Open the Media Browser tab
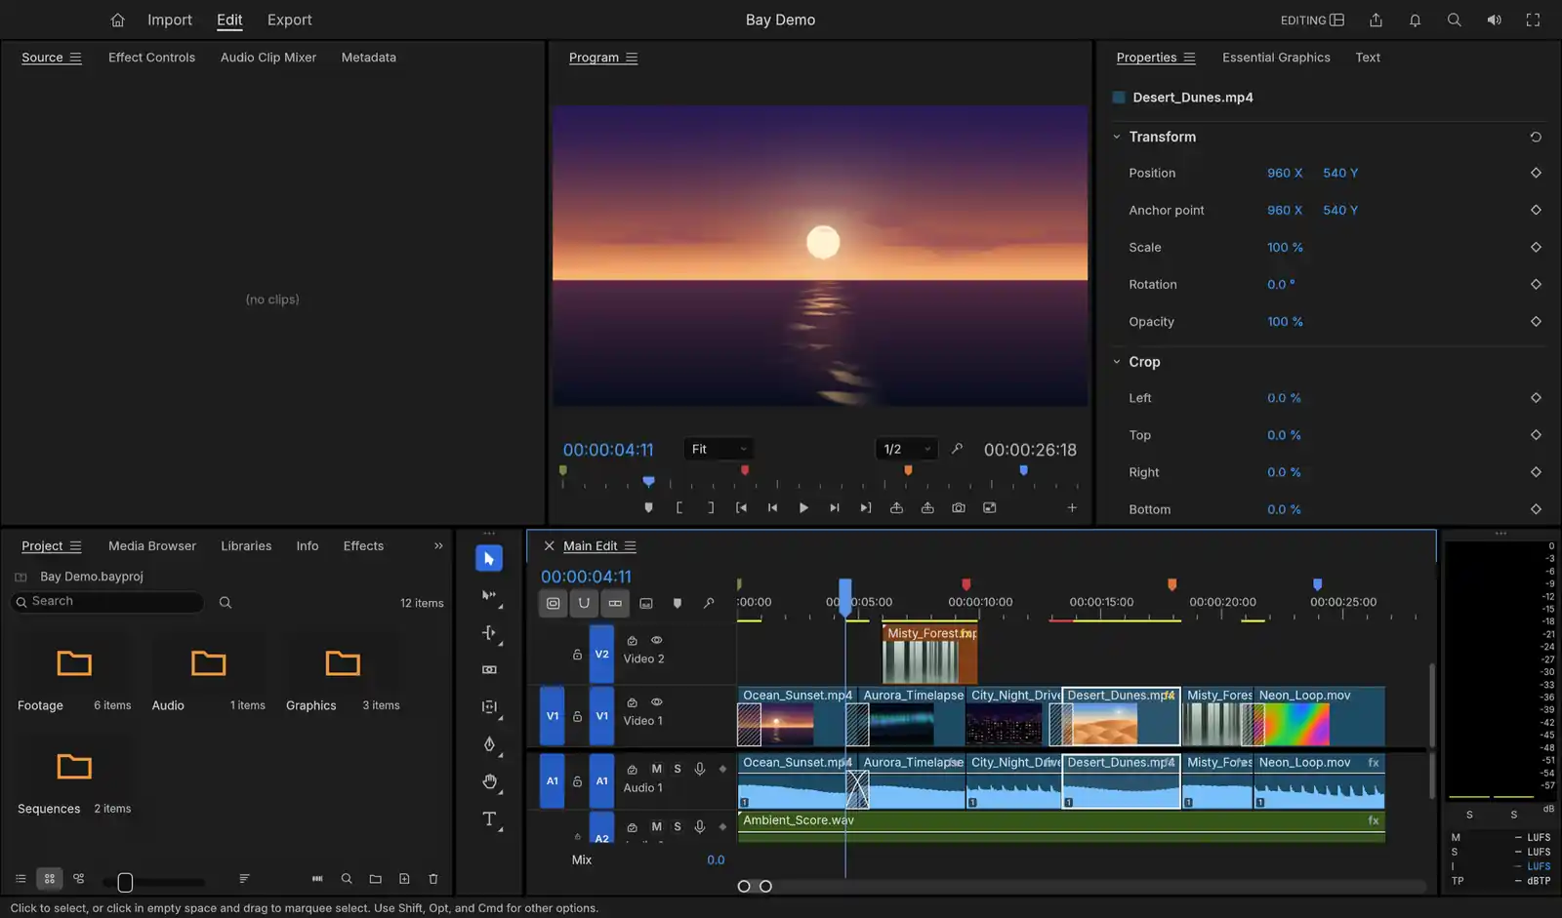 tap(152, 546)
